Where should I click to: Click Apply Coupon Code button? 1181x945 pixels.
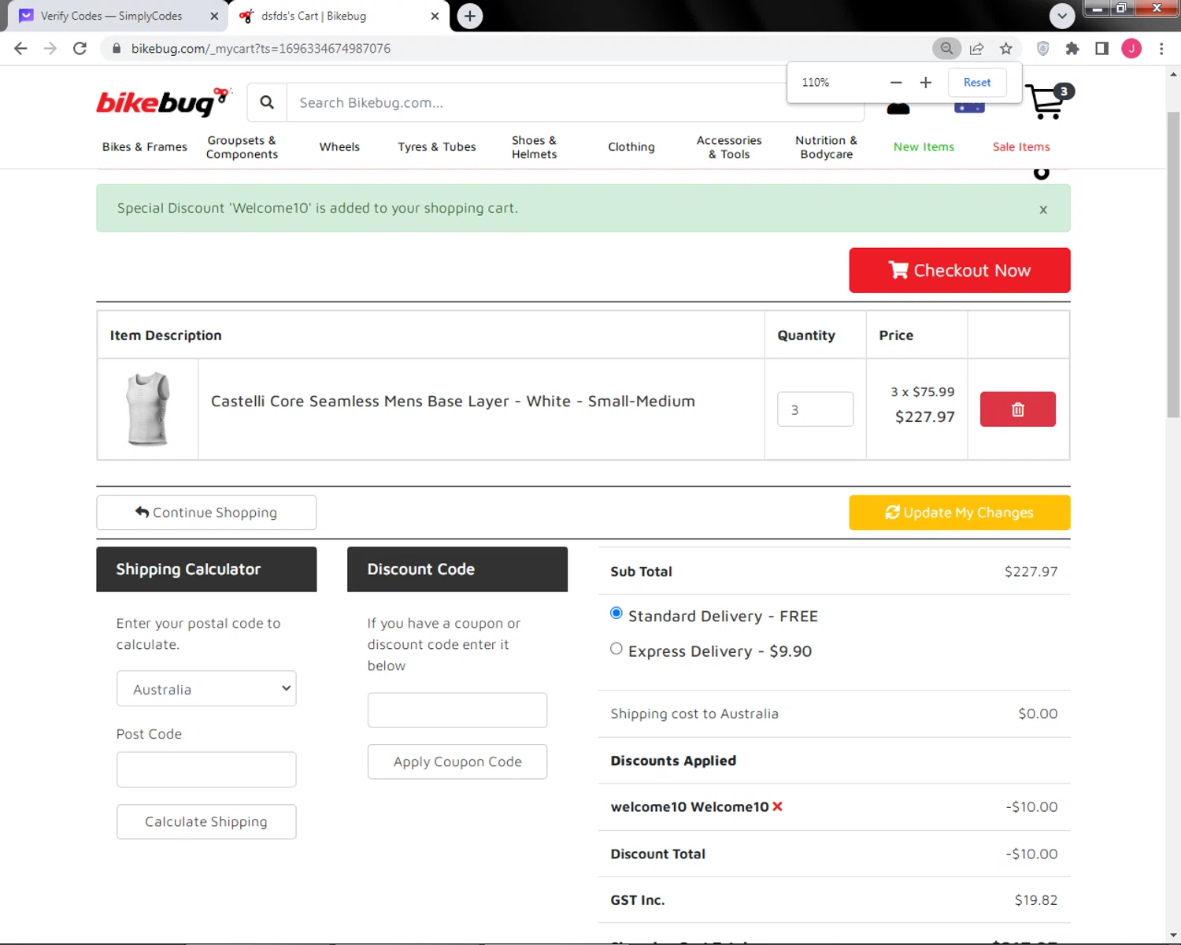click(457, 762)
